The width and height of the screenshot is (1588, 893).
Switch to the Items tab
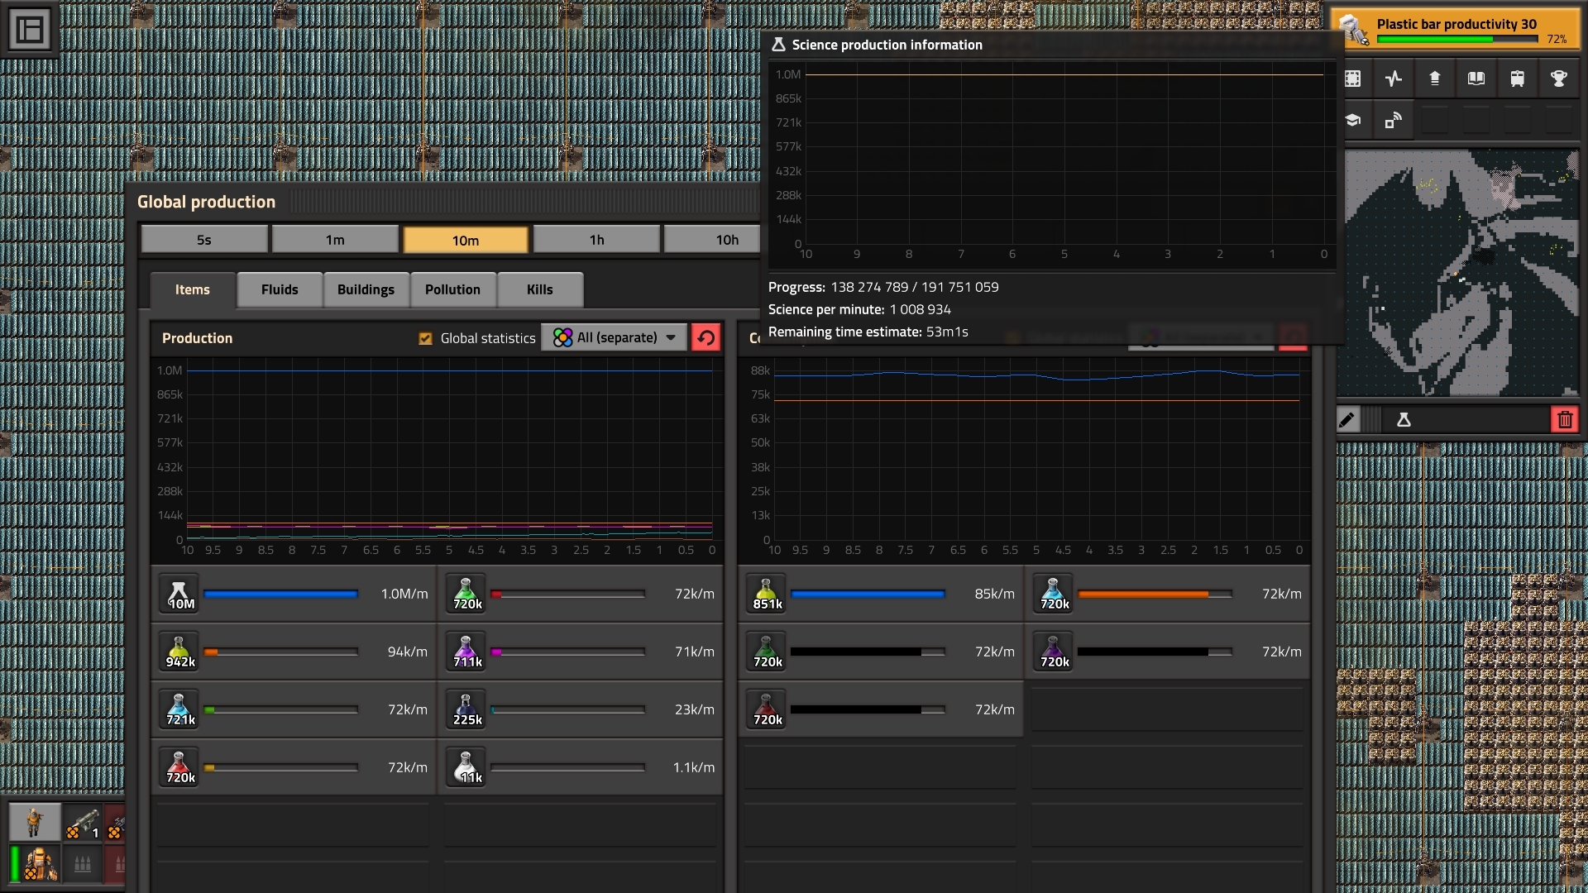point(193,289)
